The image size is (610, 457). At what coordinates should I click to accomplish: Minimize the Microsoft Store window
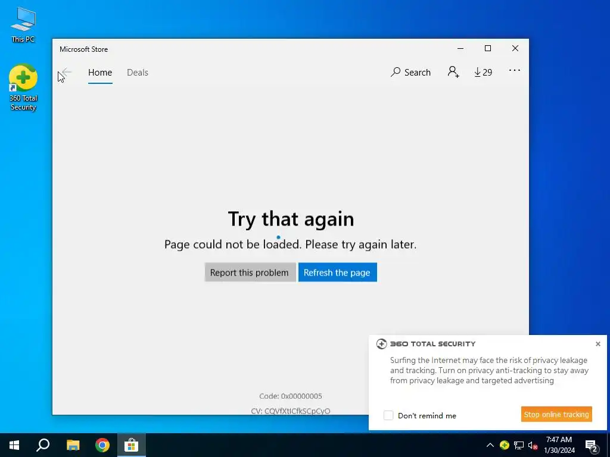click(x=460, y=49)
